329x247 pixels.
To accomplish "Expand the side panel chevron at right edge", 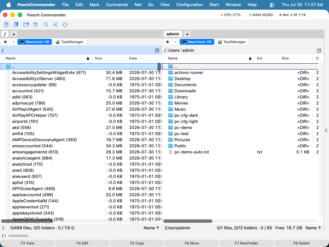I will coord(326,131).
